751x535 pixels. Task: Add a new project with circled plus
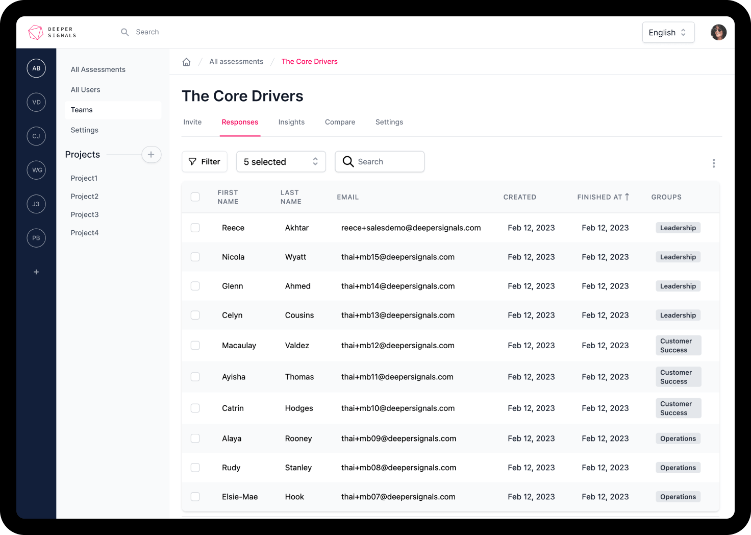pos(151,155)
